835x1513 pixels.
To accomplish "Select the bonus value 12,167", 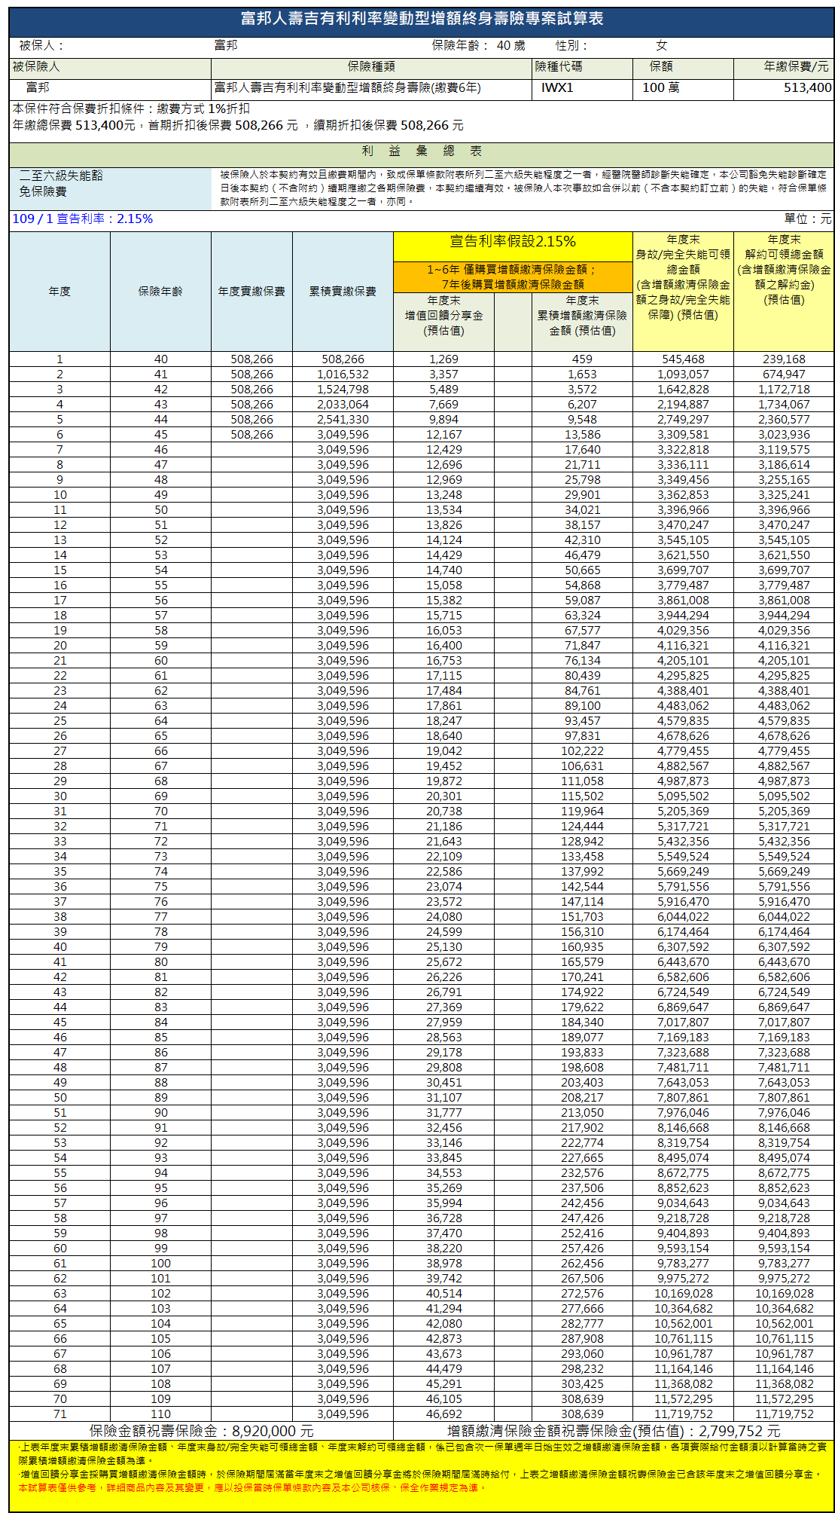I will point(443,435).
